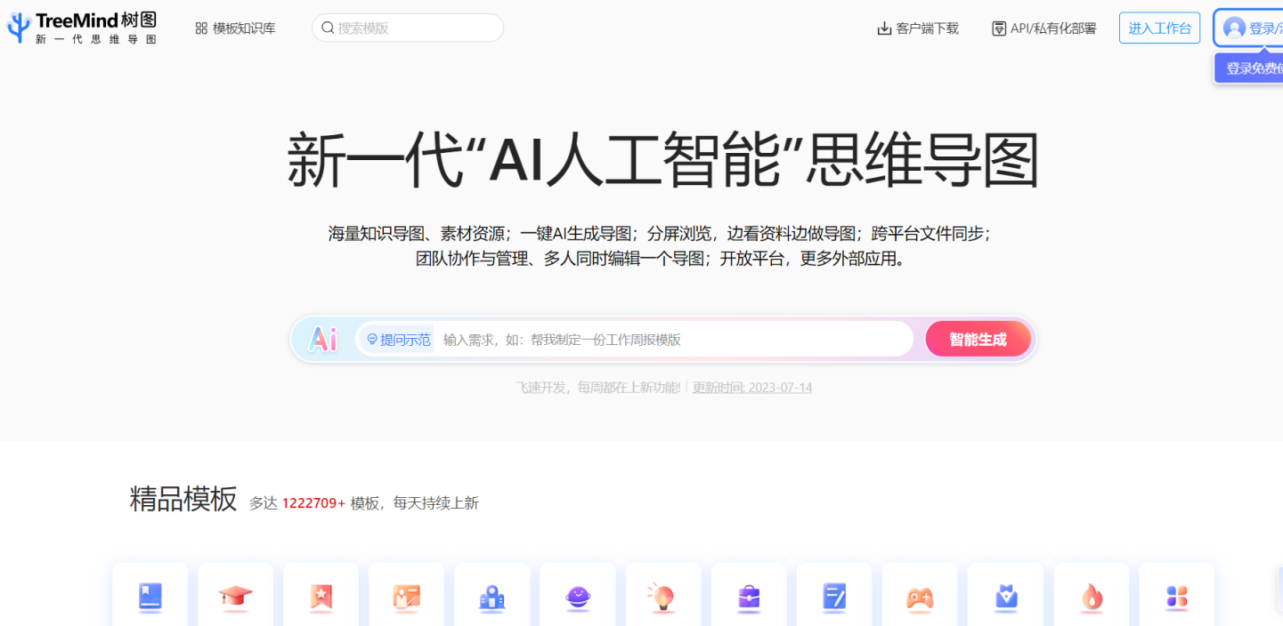
Task: Select the smiling planet template category icon
Action: pos(577,598)
